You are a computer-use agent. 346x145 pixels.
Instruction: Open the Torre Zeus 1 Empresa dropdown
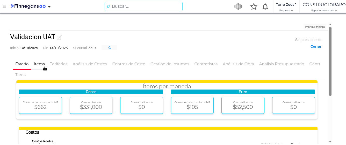(286, 7)
